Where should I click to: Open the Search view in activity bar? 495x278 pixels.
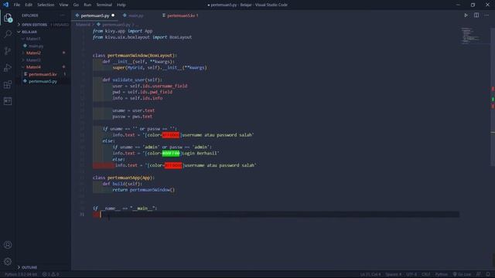click(x=8, y=34)
